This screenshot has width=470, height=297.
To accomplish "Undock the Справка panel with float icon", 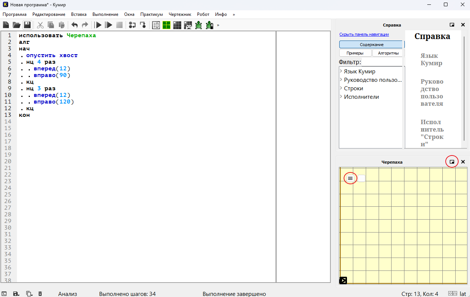I will click(x=452, y=25).
